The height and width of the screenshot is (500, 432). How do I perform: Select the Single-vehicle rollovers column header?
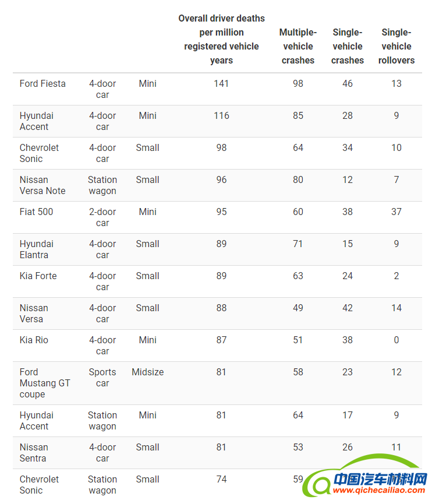[396, 46]
